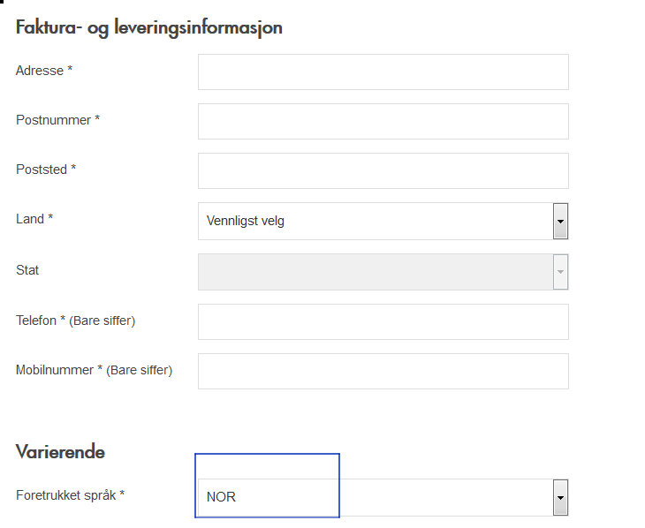The width and height of the screenshot is (645, 528).
Task: Click the arrow on the språk dropdown
Action: point(560,497)
